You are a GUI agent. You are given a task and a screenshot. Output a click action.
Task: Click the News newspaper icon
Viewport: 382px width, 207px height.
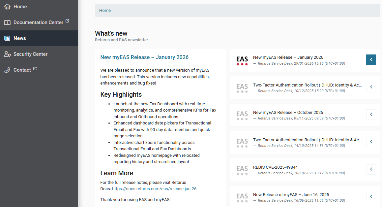coord(7,38)
